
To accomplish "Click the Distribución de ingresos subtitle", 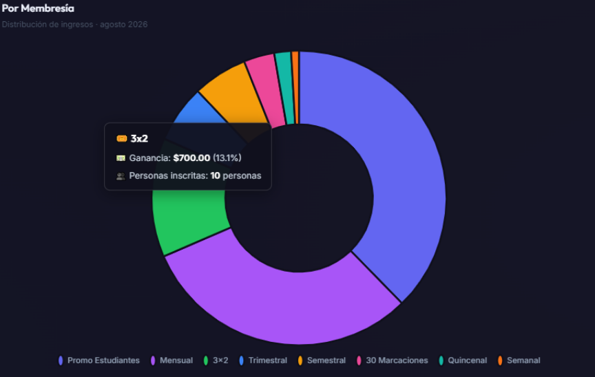I will tap(75, 24).
